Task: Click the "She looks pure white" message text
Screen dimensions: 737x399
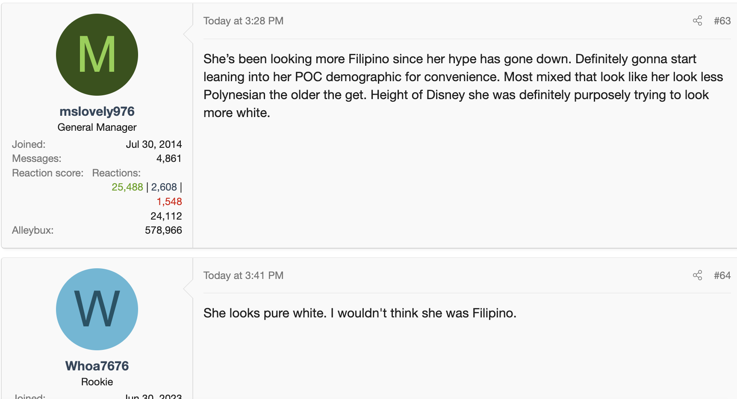Action: pos(360,313)
